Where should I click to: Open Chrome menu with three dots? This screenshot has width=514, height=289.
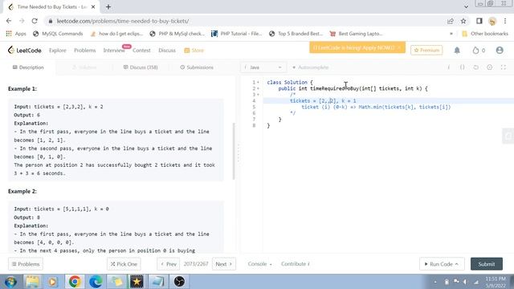click(x=505, y=21)
